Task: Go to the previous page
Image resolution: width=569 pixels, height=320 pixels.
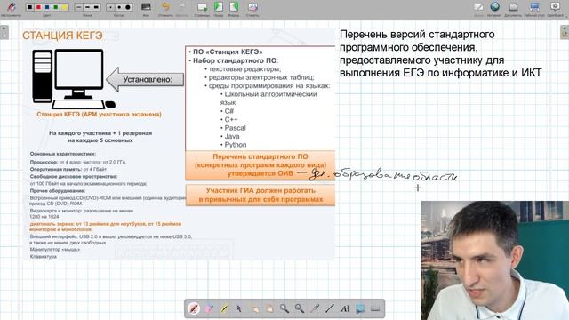Action: pos(219,7)
